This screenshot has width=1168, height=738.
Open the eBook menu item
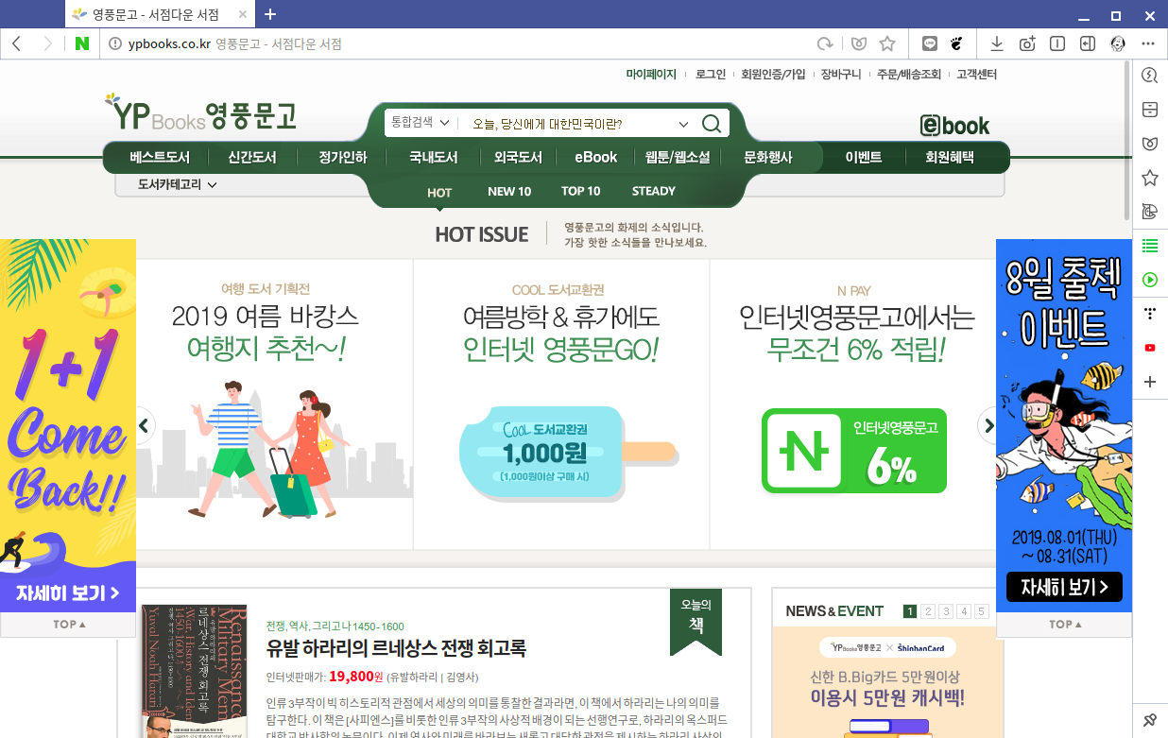(x=596, y=158)
